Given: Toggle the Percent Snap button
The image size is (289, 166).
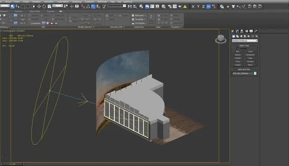Looking at the screenshot, I should 93,6.
